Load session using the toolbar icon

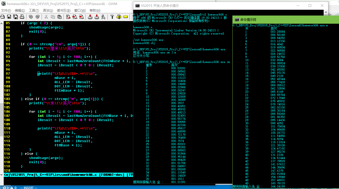pyautogui.click(x=90, y=17)
